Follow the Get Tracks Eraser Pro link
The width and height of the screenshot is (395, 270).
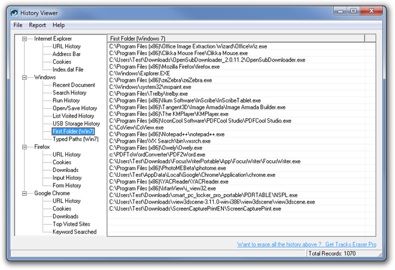[x=351, y=244]
